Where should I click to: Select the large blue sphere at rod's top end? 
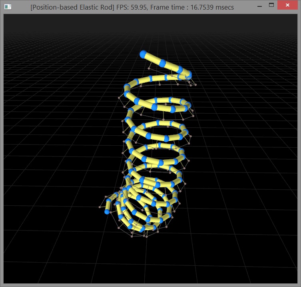[x=143, y=54]
